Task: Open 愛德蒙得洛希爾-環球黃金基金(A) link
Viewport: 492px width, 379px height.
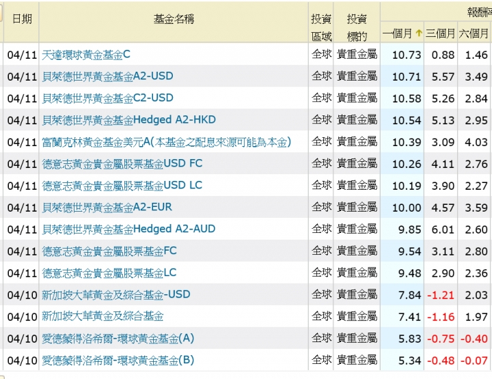Action: click(118, 339)
